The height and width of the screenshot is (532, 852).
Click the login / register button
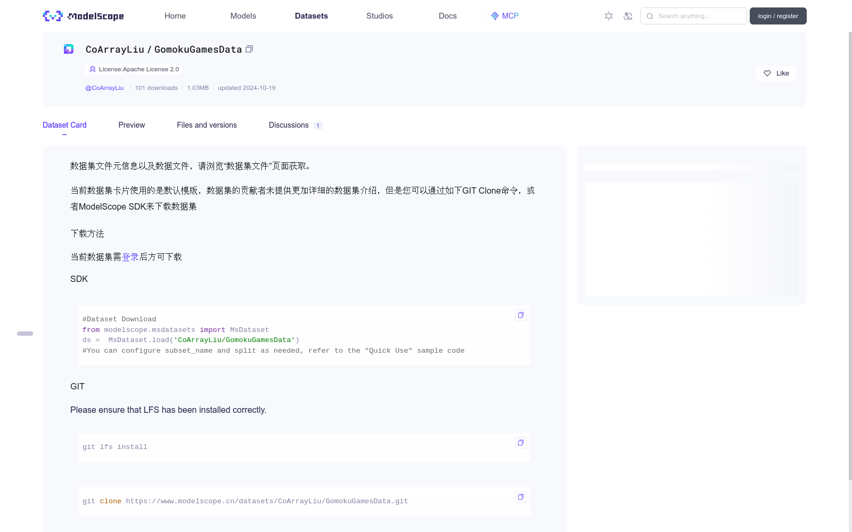(x=778, y=16)
